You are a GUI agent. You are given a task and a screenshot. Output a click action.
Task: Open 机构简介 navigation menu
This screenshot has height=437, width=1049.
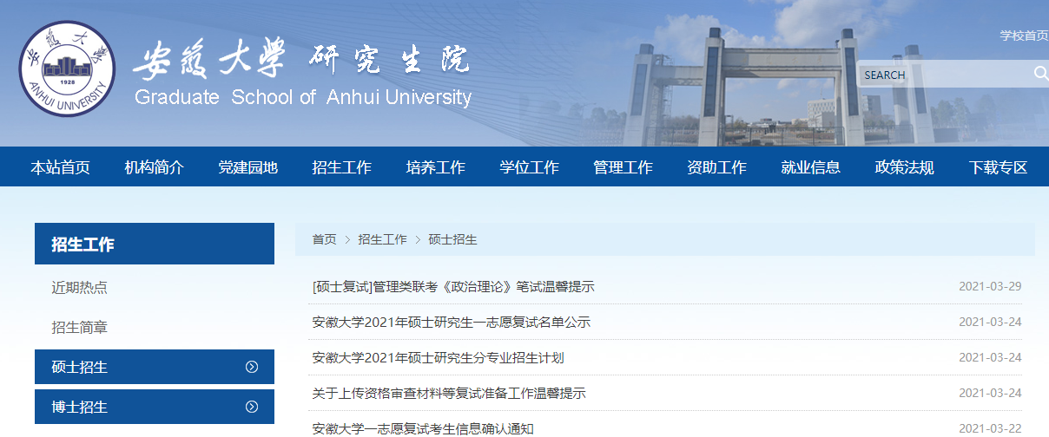[x=154, y=167]
